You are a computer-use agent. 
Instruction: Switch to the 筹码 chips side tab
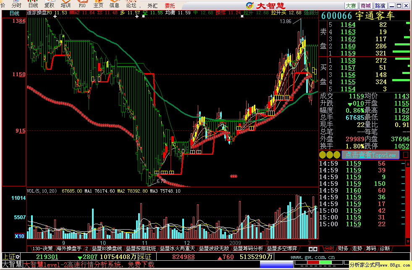371,249
